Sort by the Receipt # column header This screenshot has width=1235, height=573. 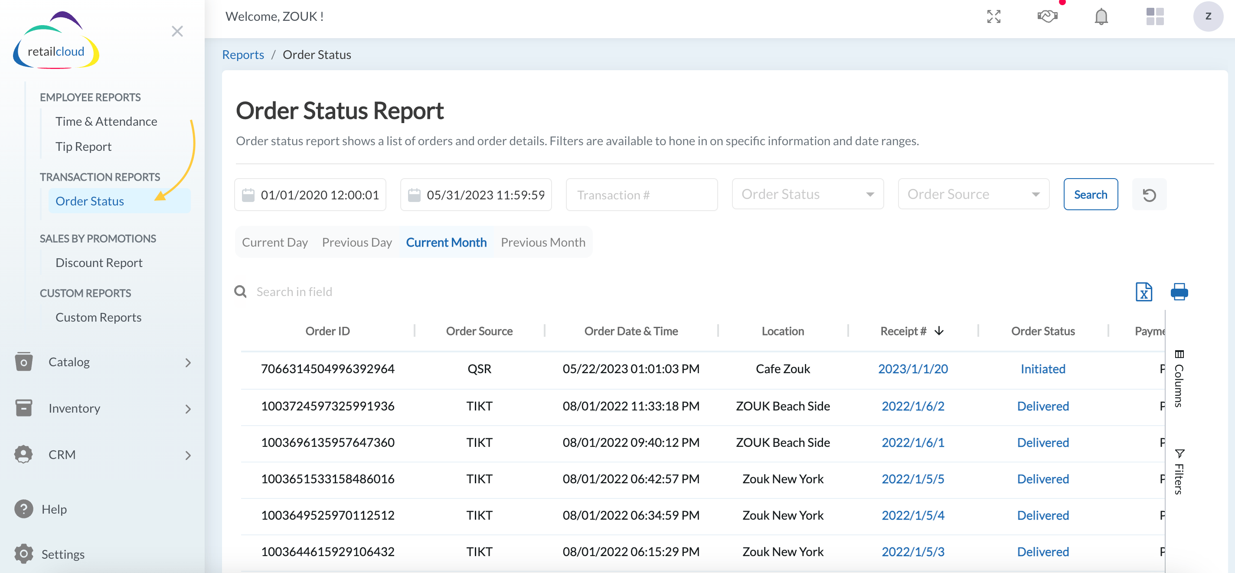coord(903,331)
